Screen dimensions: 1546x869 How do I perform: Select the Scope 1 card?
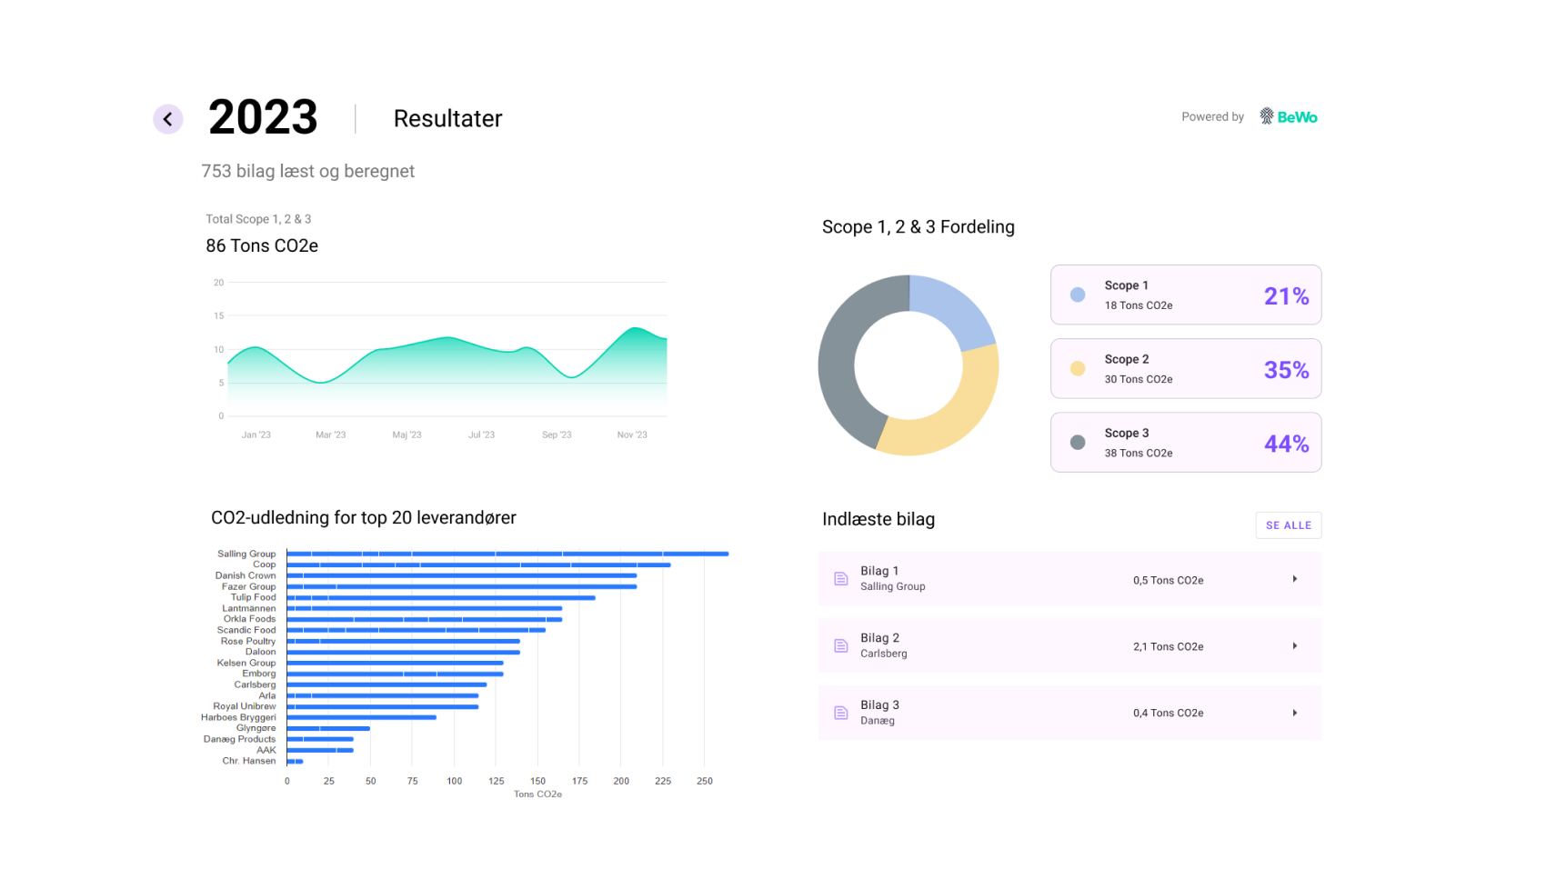1185,295
